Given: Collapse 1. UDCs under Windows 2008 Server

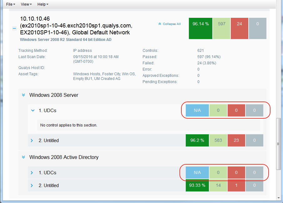Looking at the screenshot, I should pos(33,110).
